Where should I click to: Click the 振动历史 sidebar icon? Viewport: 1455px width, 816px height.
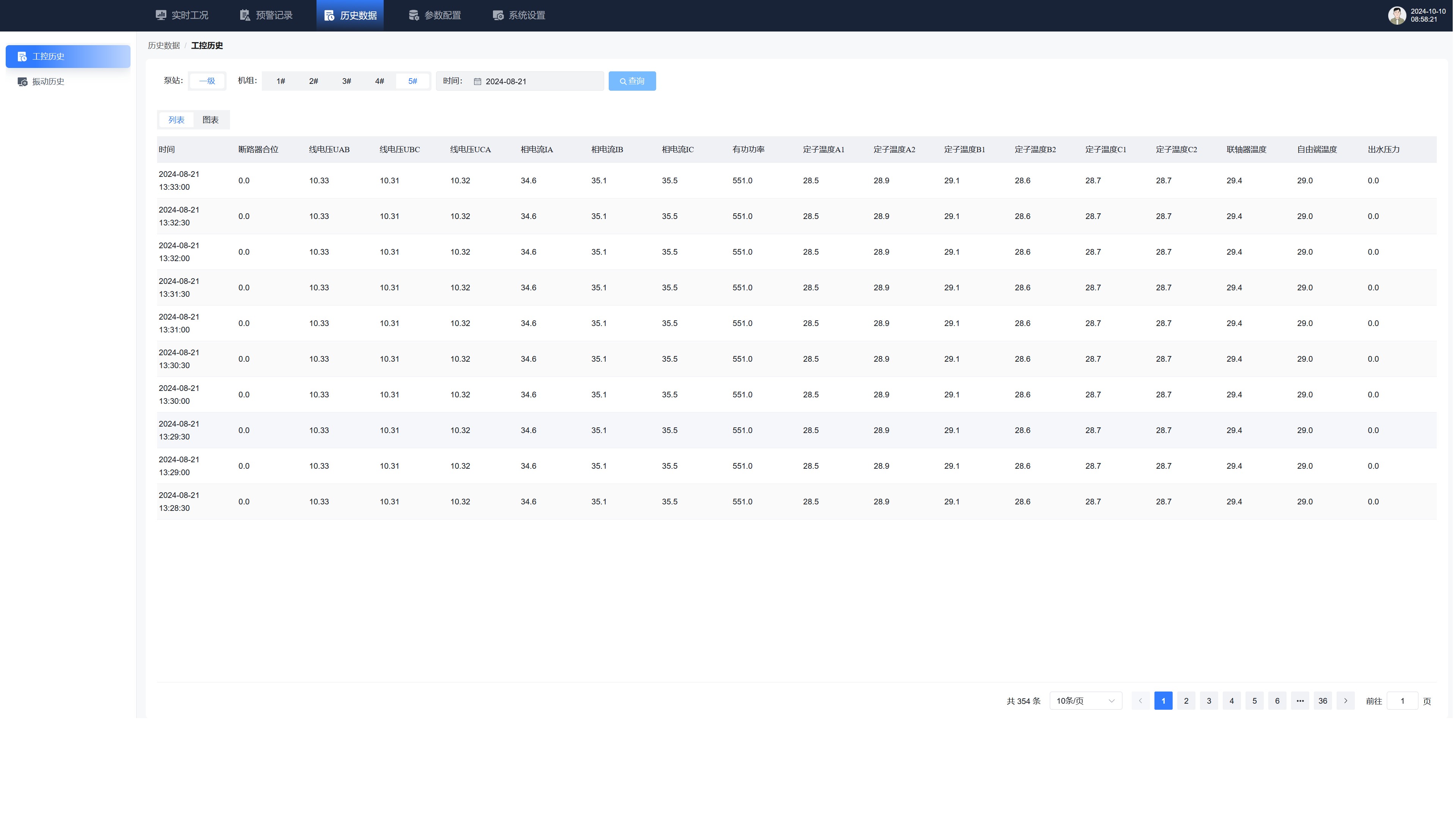click(x=22, y=82)
